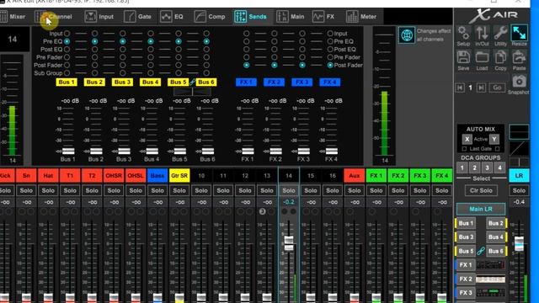This screenshot has width=539, height=303.
Task: Toggle the Bus 5/6 link chain icon
Action: [192, 82]
